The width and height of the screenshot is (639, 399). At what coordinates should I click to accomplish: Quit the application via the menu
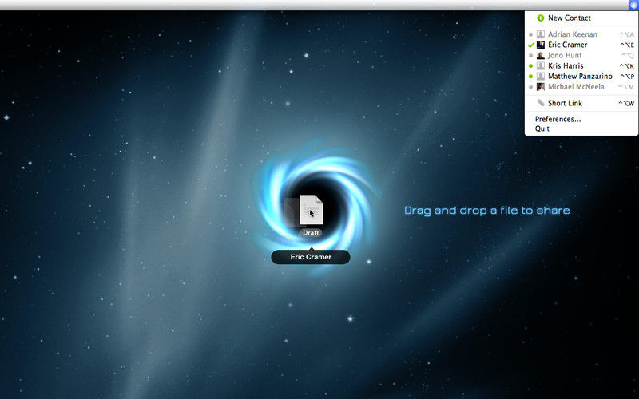[542, 128]
